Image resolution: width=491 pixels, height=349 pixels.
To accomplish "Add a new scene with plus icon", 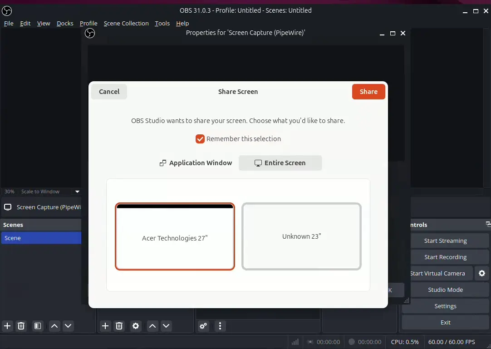I will (x=7, y=326).
